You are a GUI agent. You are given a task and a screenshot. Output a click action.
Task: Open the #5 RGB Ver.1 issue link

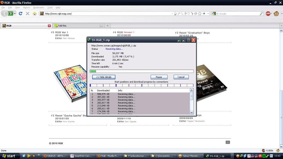[x=62, y=33]
